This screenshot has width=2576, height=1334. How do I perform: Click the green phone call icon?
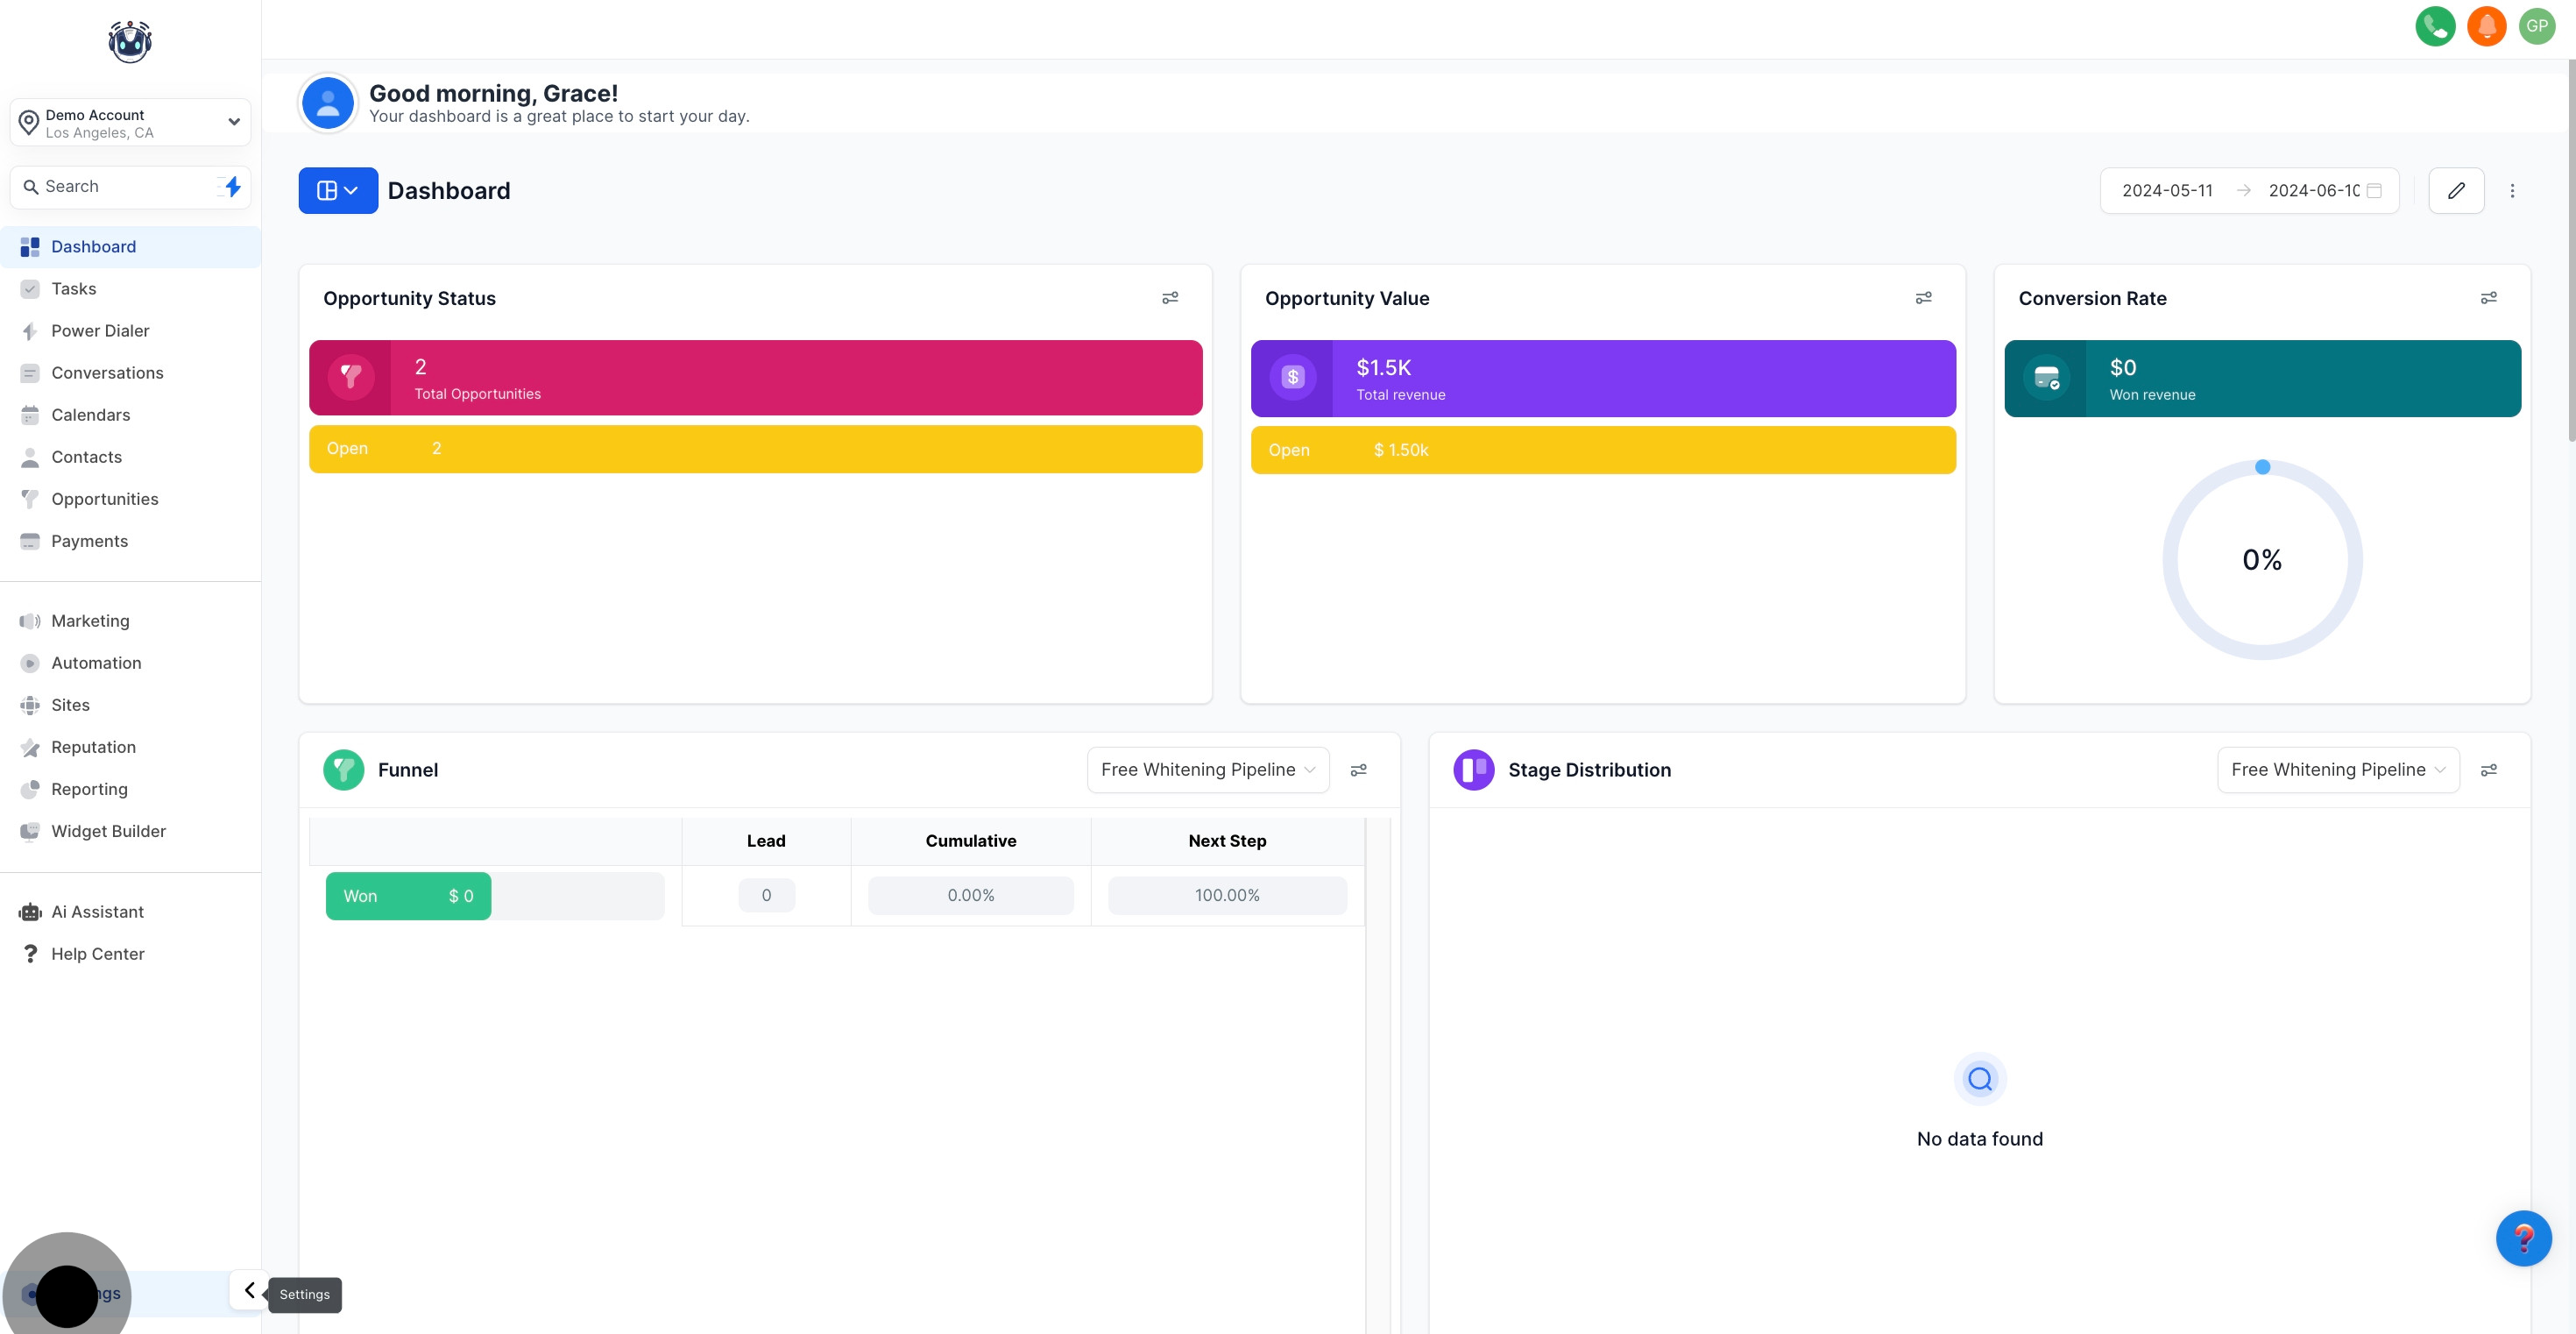(x=2434, y=26)
